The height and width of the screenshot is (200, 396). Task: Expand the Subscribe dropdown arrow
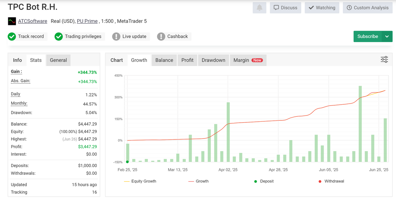(387, 37)
